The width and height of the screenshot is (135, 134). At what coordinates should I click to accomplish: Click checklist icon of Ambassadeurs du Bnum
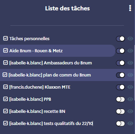coord(6,63)
